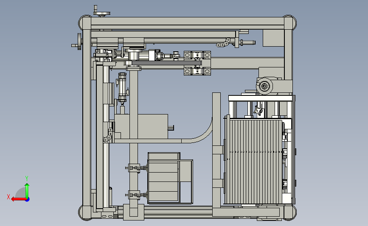Select the bottom-left rounded corner cap
The height and width of the screenshot is (226, 368).
coord(85,212)
